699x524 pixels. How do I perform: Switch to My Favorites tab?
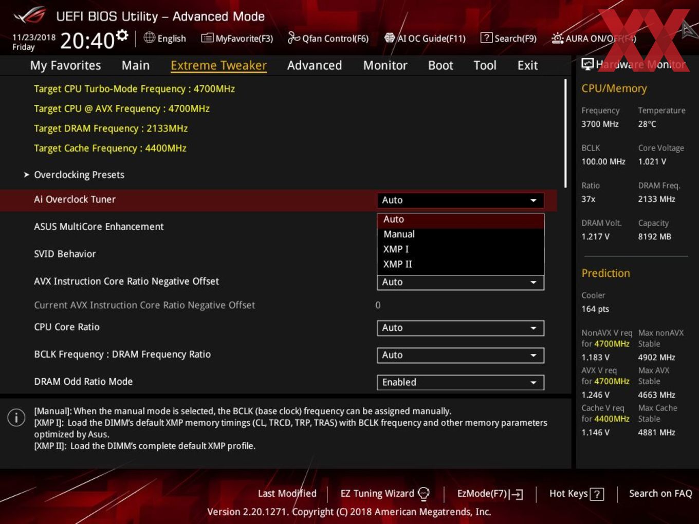[x=65, y=65]
